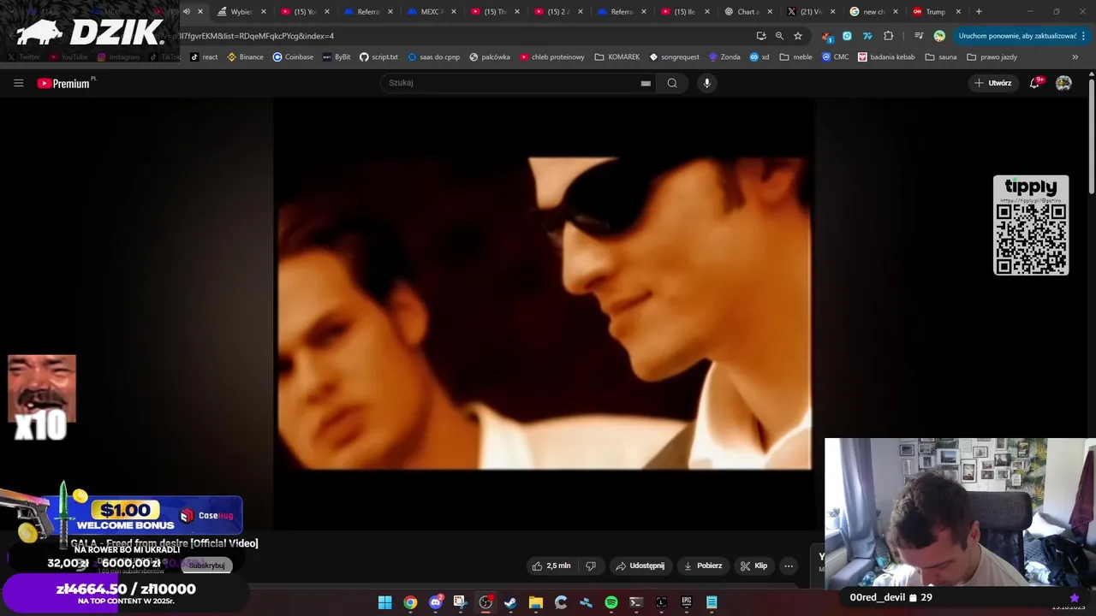This screenshot has width=1096, height=616.
Task: Open the terminal taskbar icon
Action: pos(636,602)
